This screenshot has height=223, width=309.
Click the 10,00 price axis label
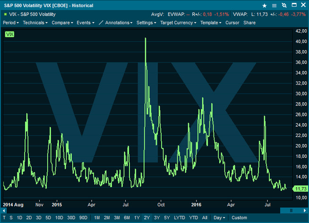point(301,197)
